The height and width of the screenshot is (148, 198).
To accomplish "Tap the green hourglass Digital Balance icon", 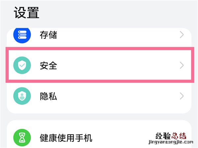I will tap(22, 137).
